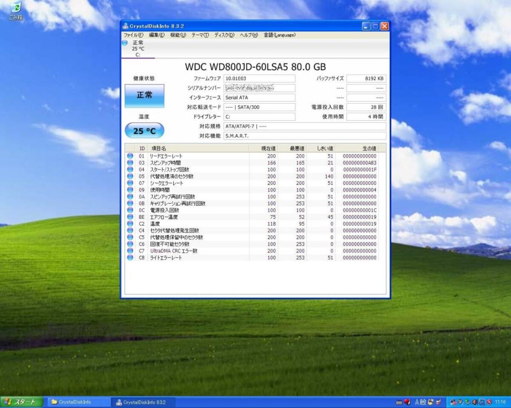Click the ID column header

(x=142, y=148)
